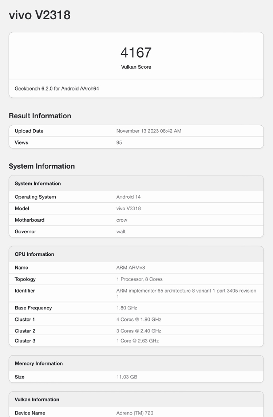This screenshot has height=417, width=273.
Task: Click the System Information table header
Action: tap(38, 183)
